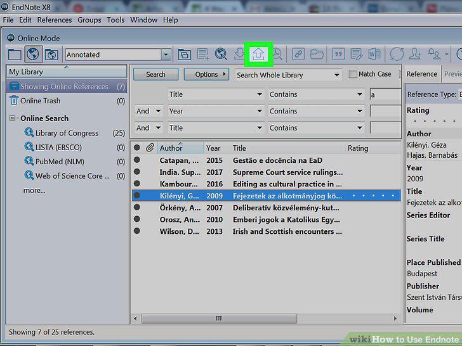Open the References menu
462x346 pixels.
(55, 20)
